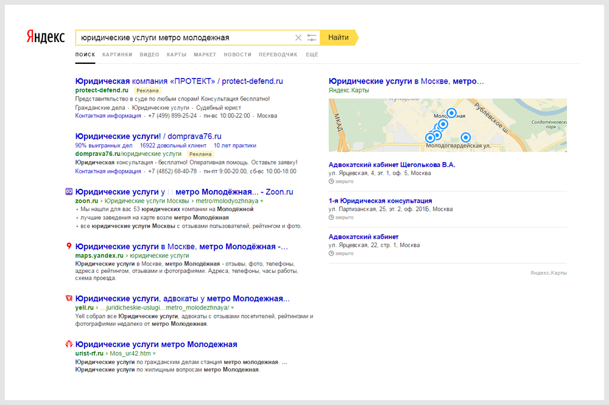Switch to the ПЕРЕВОДЧИК tab
The image size is (609, 405).
278,55
